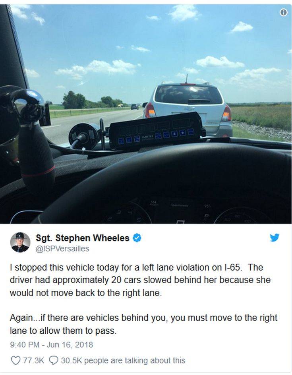Open the Sgt. Stephen Wheeles profile name

pyautogui.click(x=83, y=238)
